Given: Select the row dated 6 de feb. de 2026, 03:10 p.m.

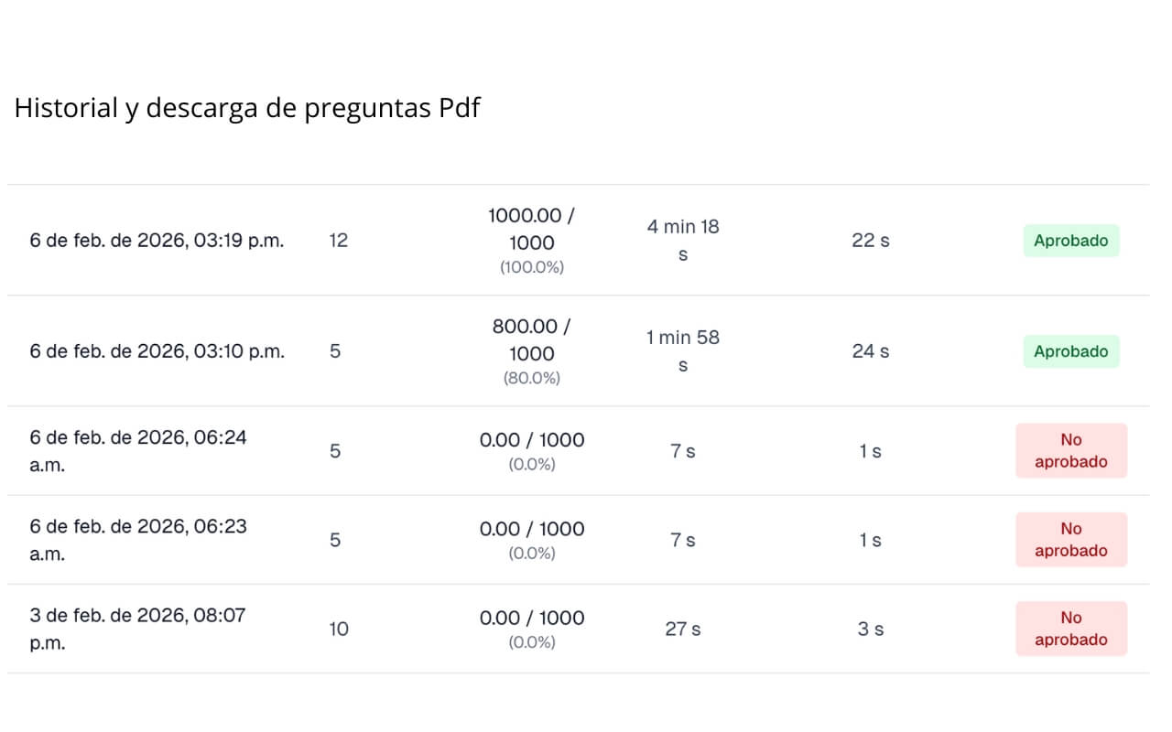Looking at the screenshot, I should (157, 351).
